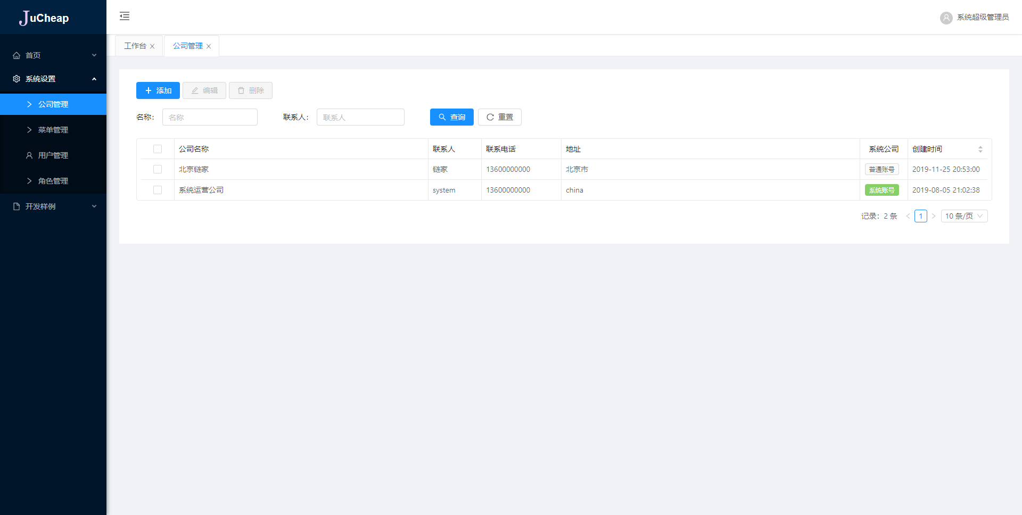The image size is (1022, 515).
Task: Check the row checkbox for 系统运营公司
Action: tap(158, 190)
